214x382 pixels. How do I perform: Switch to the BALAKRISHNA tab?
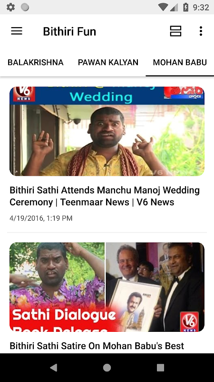[x=36, y=63]
